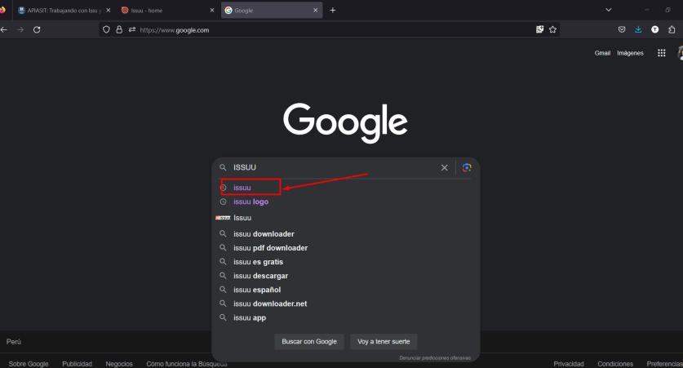This screenshot has width=683, height=368.
Task: Go back to the previous page
Action: 4,29
